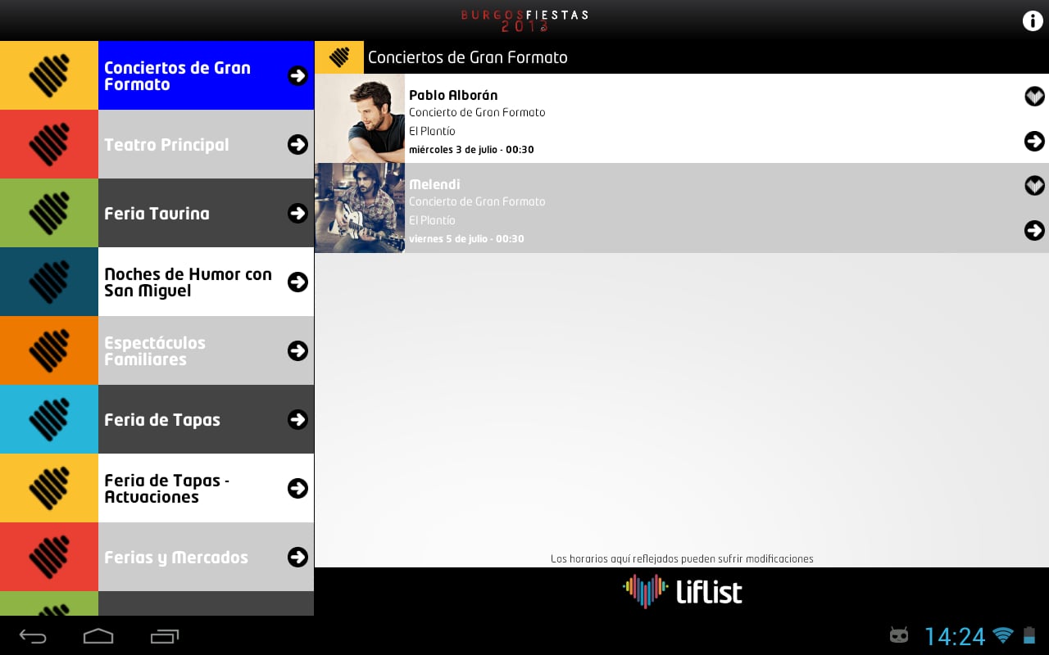Click red logo tile of Teatro Principal
The width and height of the screenshot is (1049, 655).
point(49,144)
